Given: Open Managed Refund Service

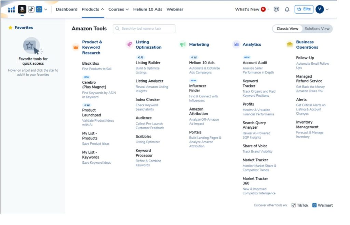Looking at the screenshot, I should point(309,79).
